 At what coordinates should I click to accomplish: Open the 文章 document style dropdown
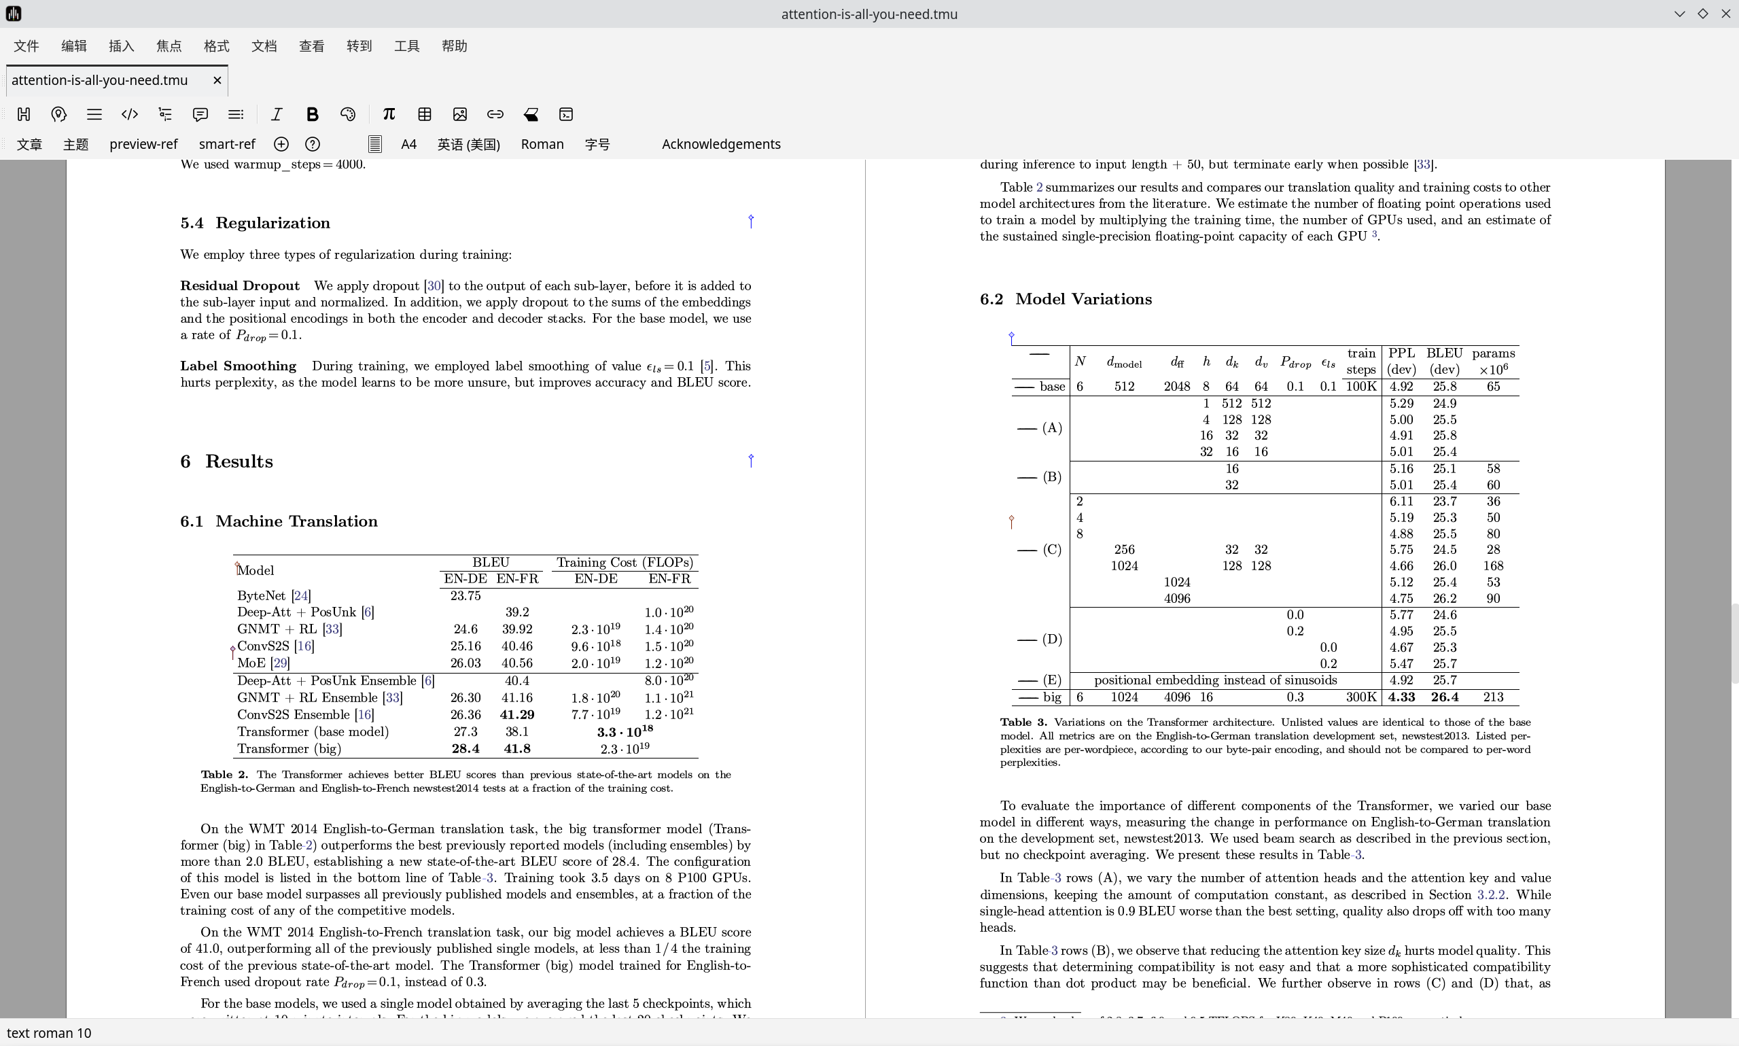pyautogui.click(x=30, y=145)
